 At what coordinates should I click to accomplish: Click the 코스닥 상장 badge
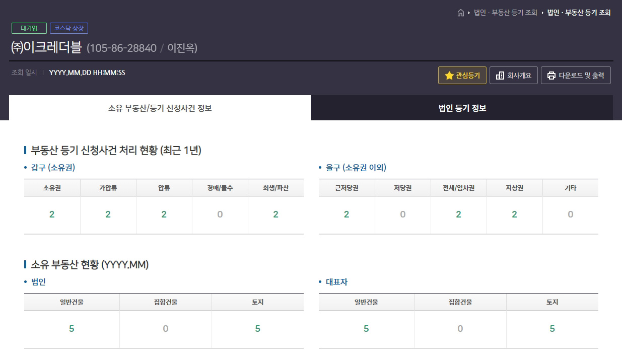[68, 28]
